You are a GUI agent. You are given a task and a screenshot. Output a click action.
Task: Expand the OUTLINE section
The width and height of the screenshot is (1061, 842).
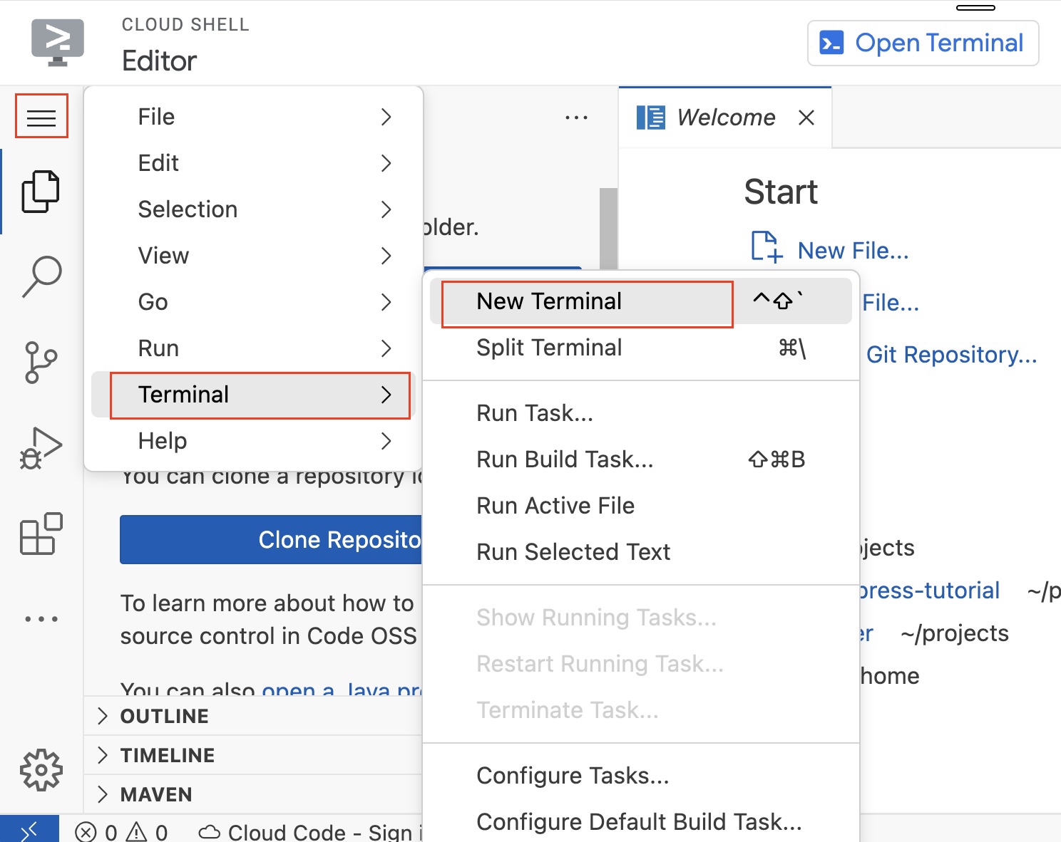[x=164, y=716]
